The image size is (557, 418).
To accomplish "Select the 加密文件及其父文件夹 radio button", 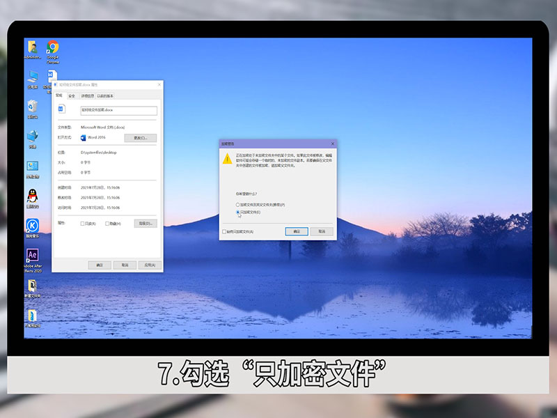I will pyautogui.click(x=237, y=205).
